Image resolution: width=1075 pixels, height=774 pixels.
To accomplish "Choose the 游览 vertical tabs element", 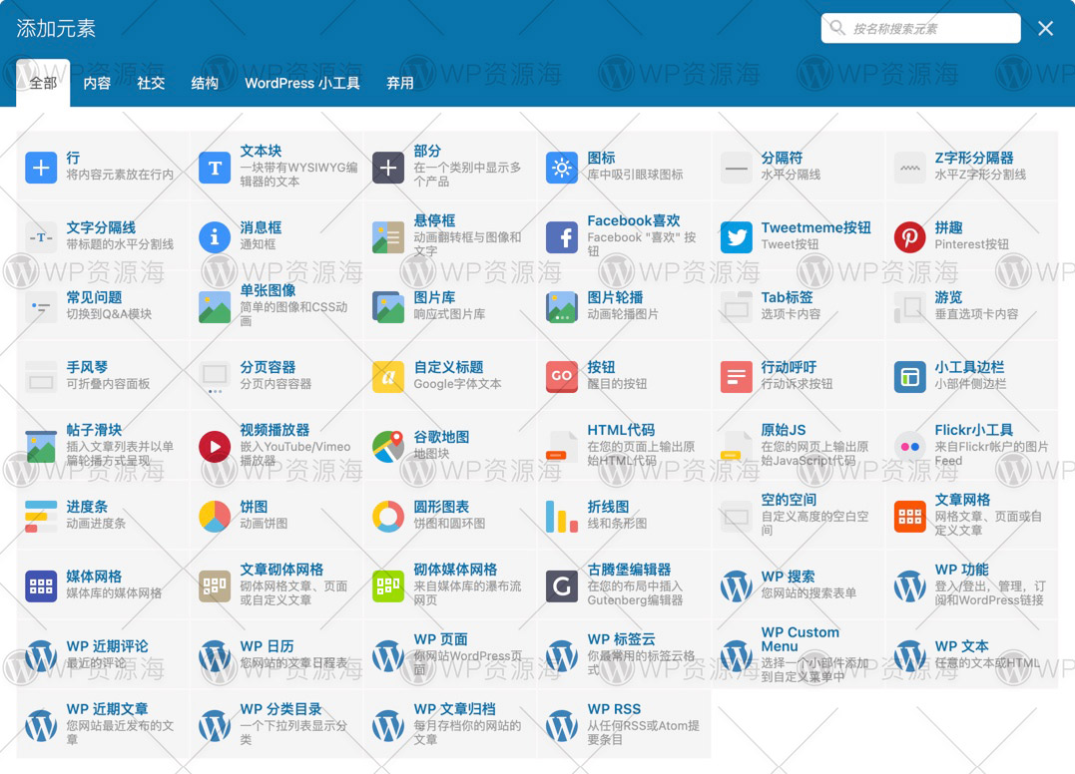I will (x=972, y=306).
